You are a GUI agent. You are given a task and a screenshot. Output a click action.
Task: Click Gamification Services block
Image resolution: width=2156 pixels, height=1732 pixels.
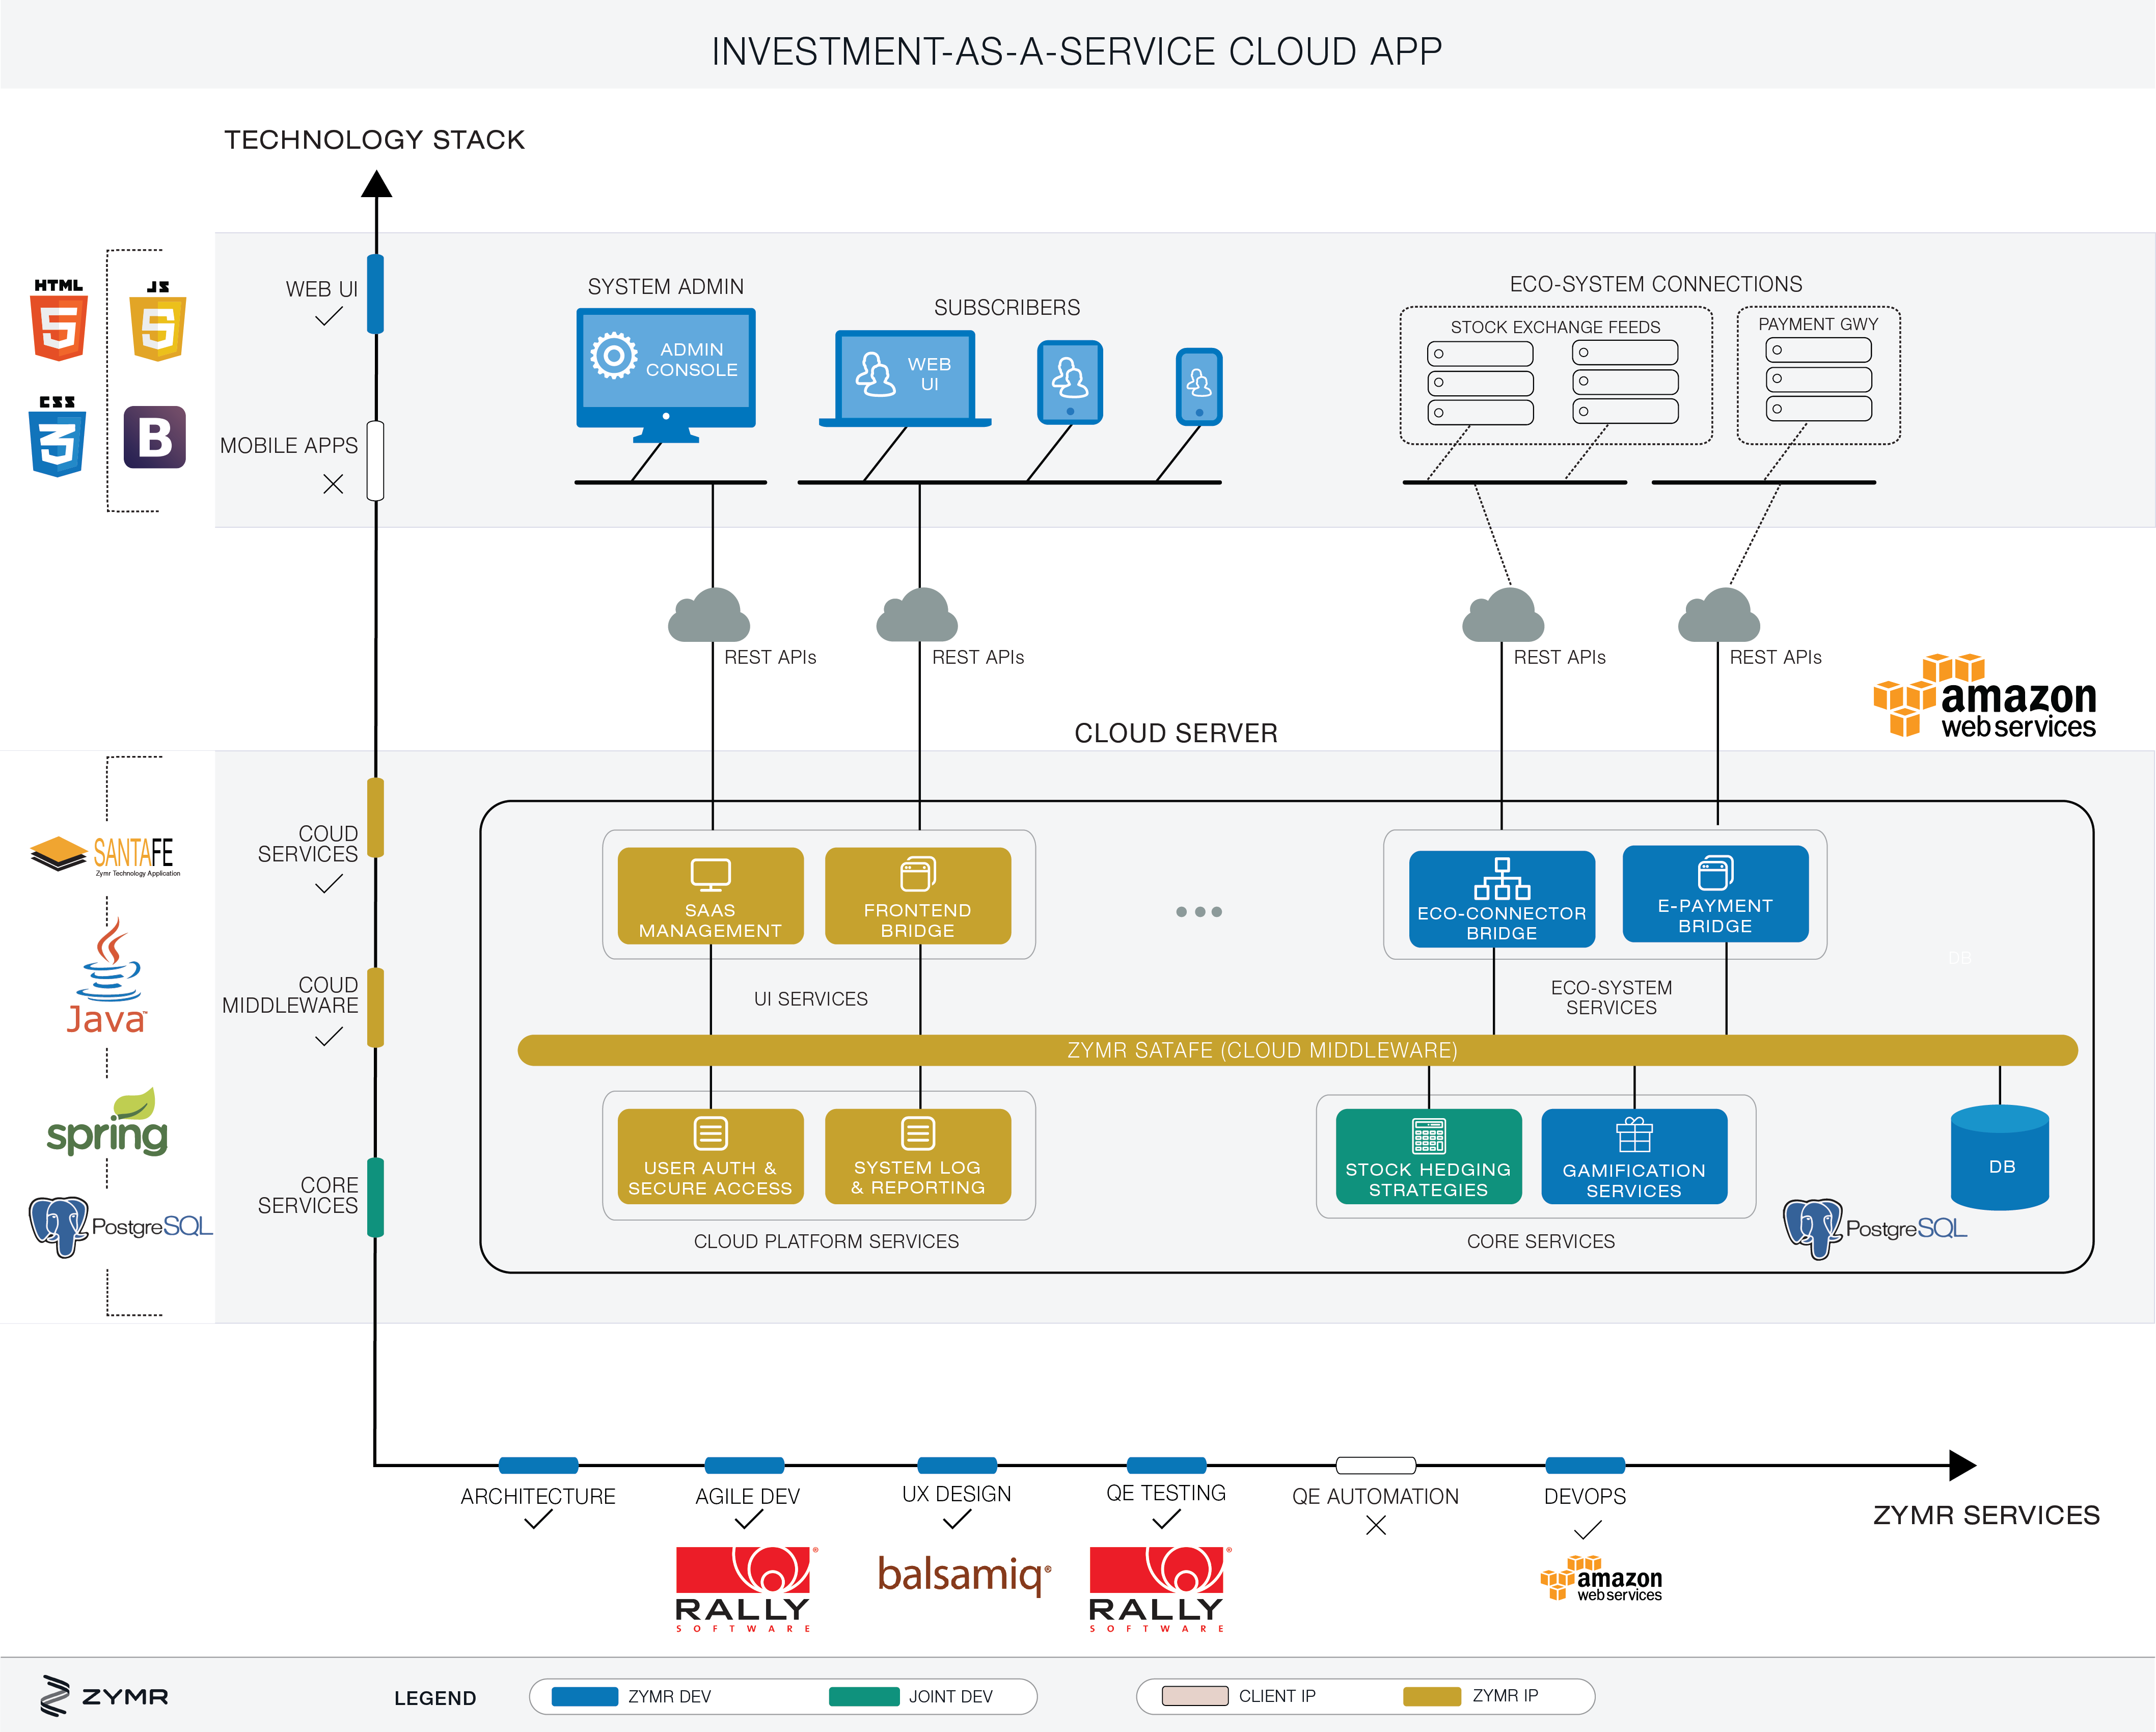point(1635,1157)
